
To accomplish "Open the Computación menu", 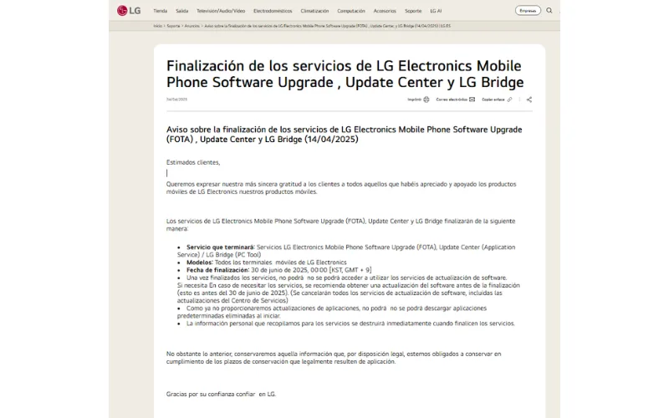I will (352, 11).
